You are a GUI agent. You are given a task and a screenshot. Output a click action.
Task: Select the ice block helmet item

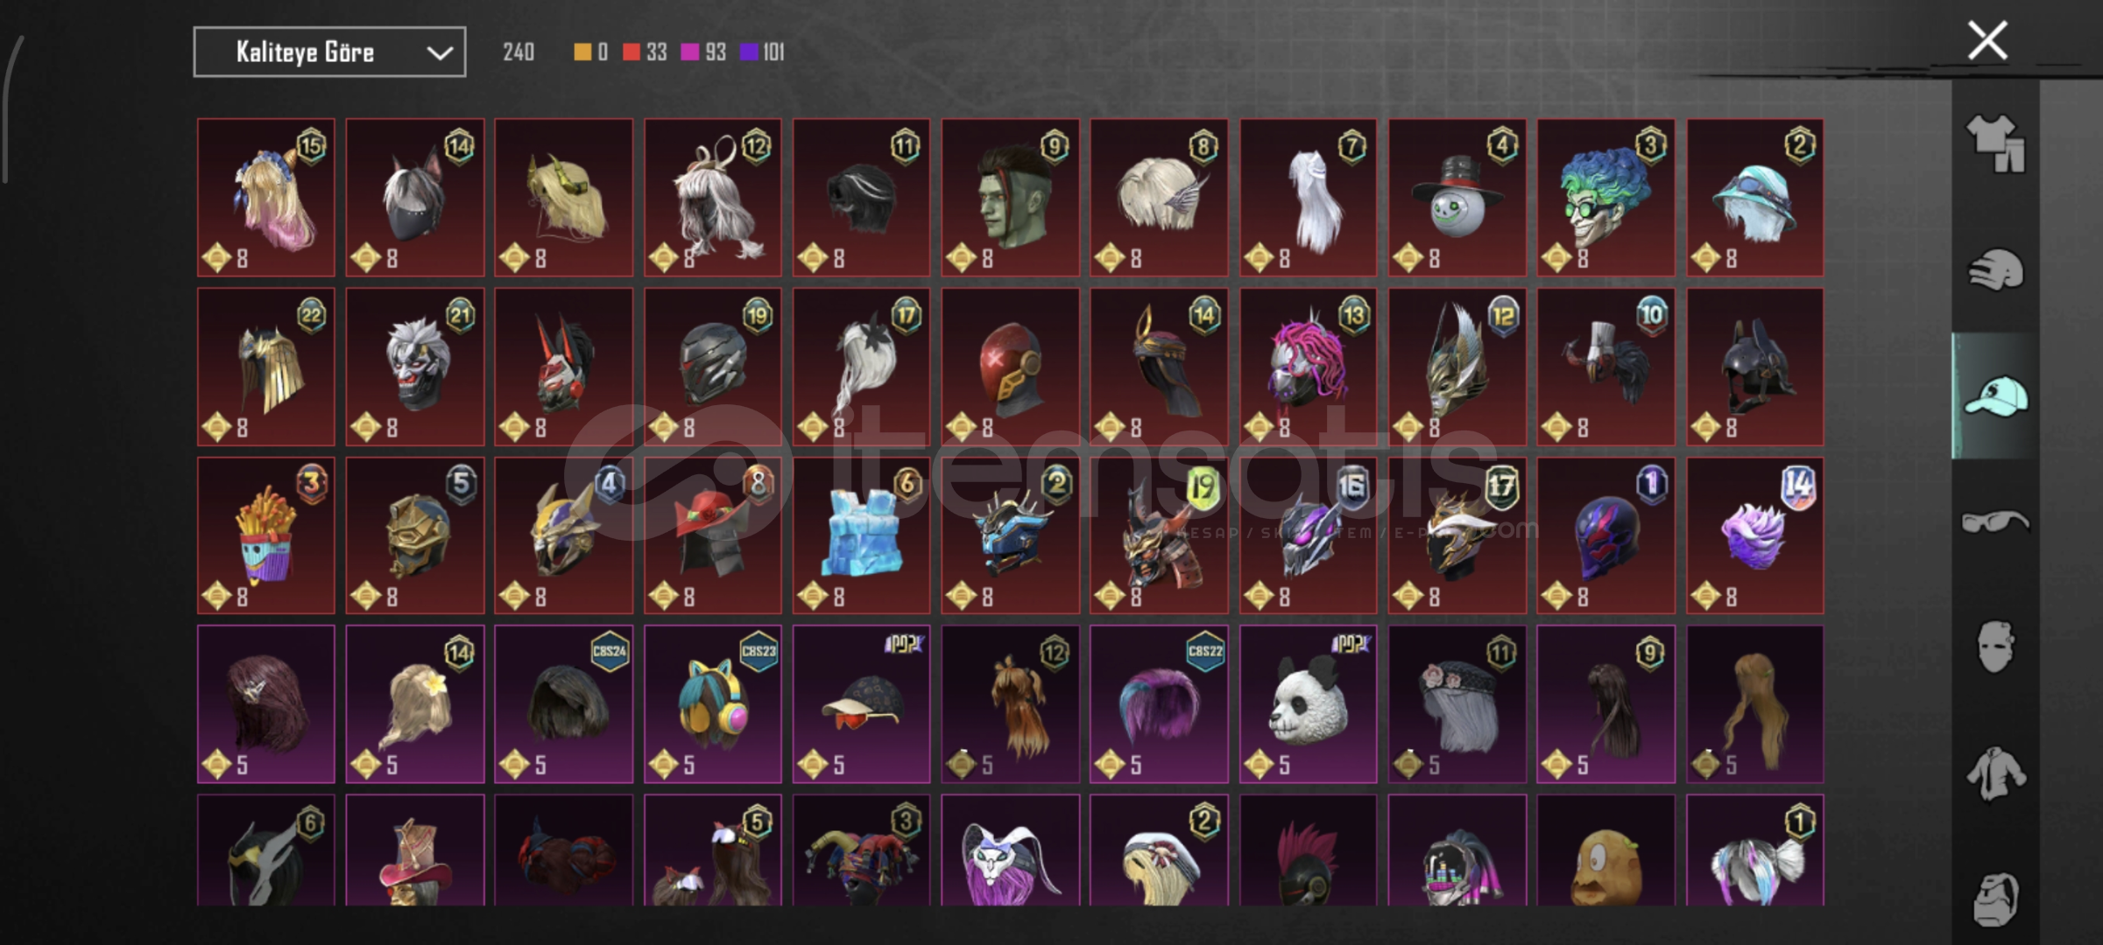coord(861,535)
